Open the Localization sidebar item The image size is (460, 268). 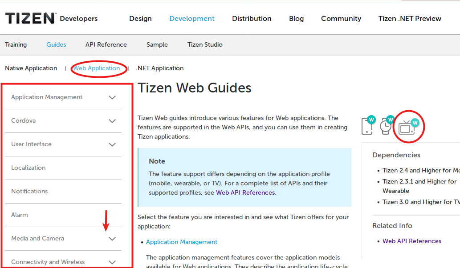point(28,168)
